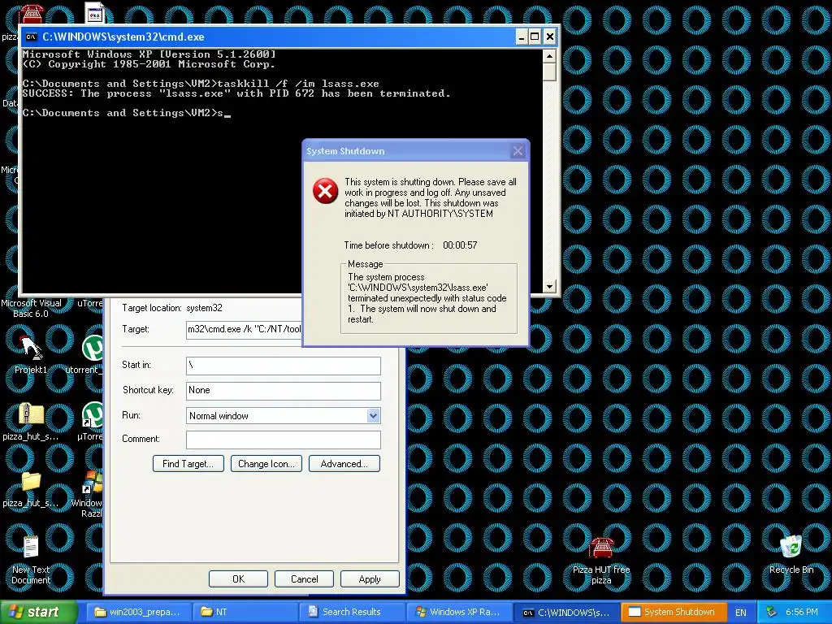Select the Projekt1 desktop icon

(30, 355)
